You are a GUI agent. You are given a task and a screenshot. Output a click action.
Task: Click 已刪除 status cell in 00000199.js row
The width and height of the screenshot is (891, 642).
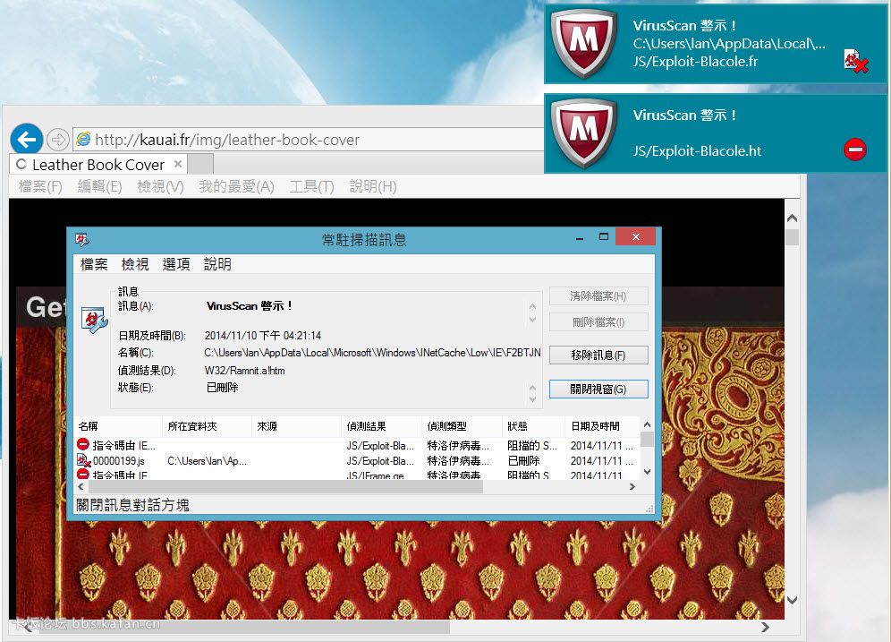[524, 460]
